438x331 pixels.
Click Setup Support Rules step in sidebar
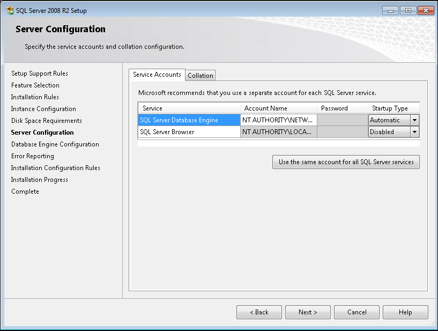point(40,73)
